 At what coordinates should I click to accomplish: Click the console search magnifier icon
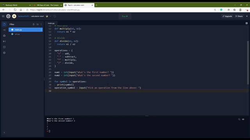coord(239,119)
